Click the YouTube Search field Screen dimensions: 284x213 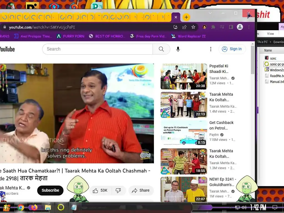(97, 49)
